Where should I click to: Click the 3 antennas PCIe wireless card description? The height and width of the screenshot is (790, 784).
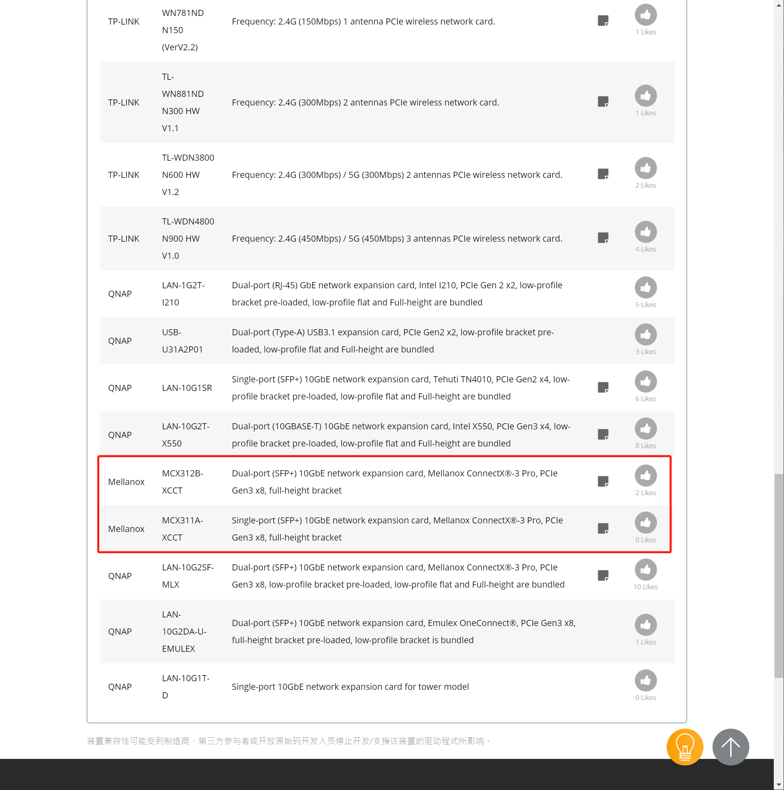click(397, 239)
